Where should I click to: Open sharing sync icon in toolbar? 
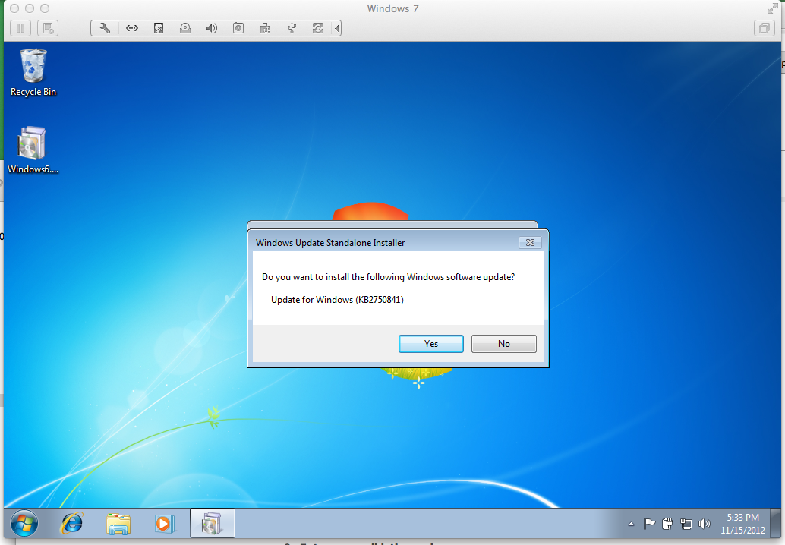click(318, 28)
